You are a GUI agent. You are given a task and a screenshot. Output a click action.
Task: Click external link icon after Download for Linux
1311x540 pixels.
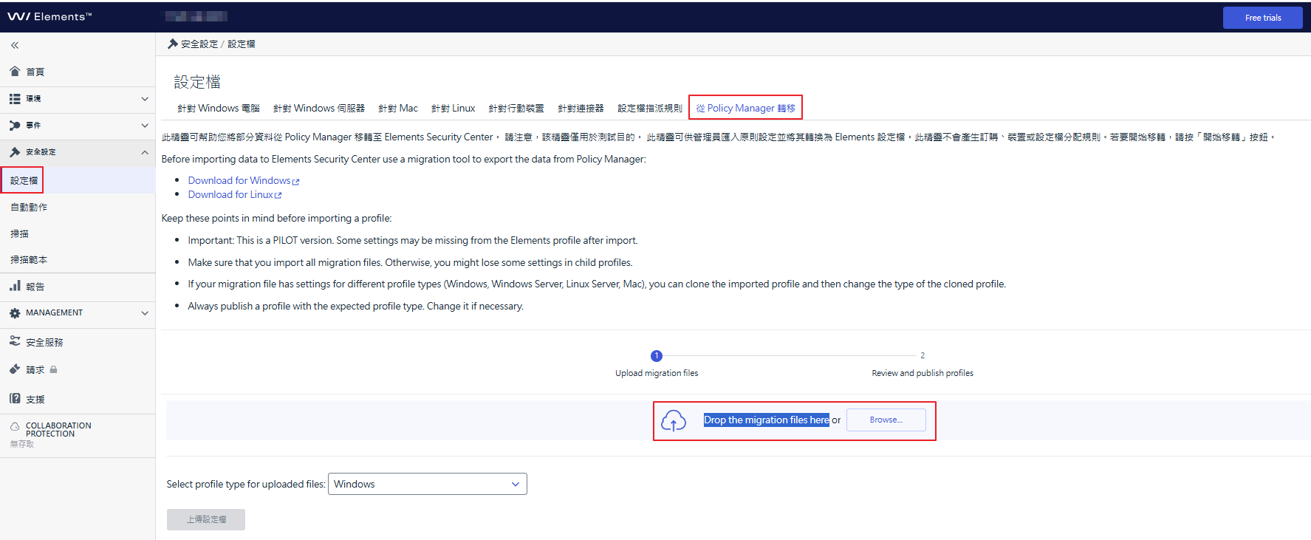278,196
